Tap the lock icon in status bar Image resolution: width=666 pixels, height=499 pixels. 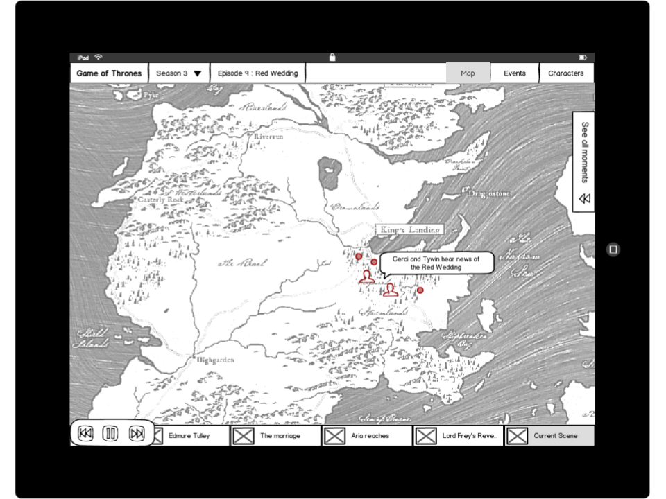point(332,58)
